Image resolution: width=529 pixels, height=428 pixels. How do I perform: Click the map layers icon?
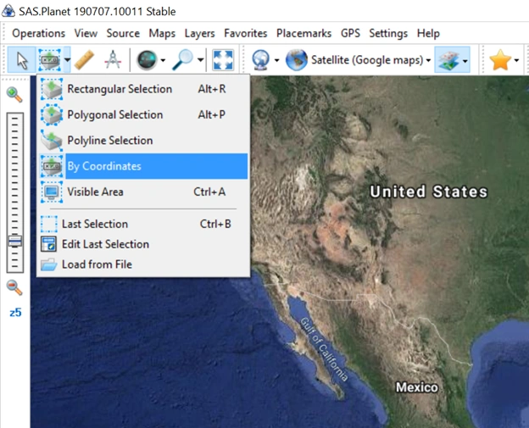coord(448,60)
